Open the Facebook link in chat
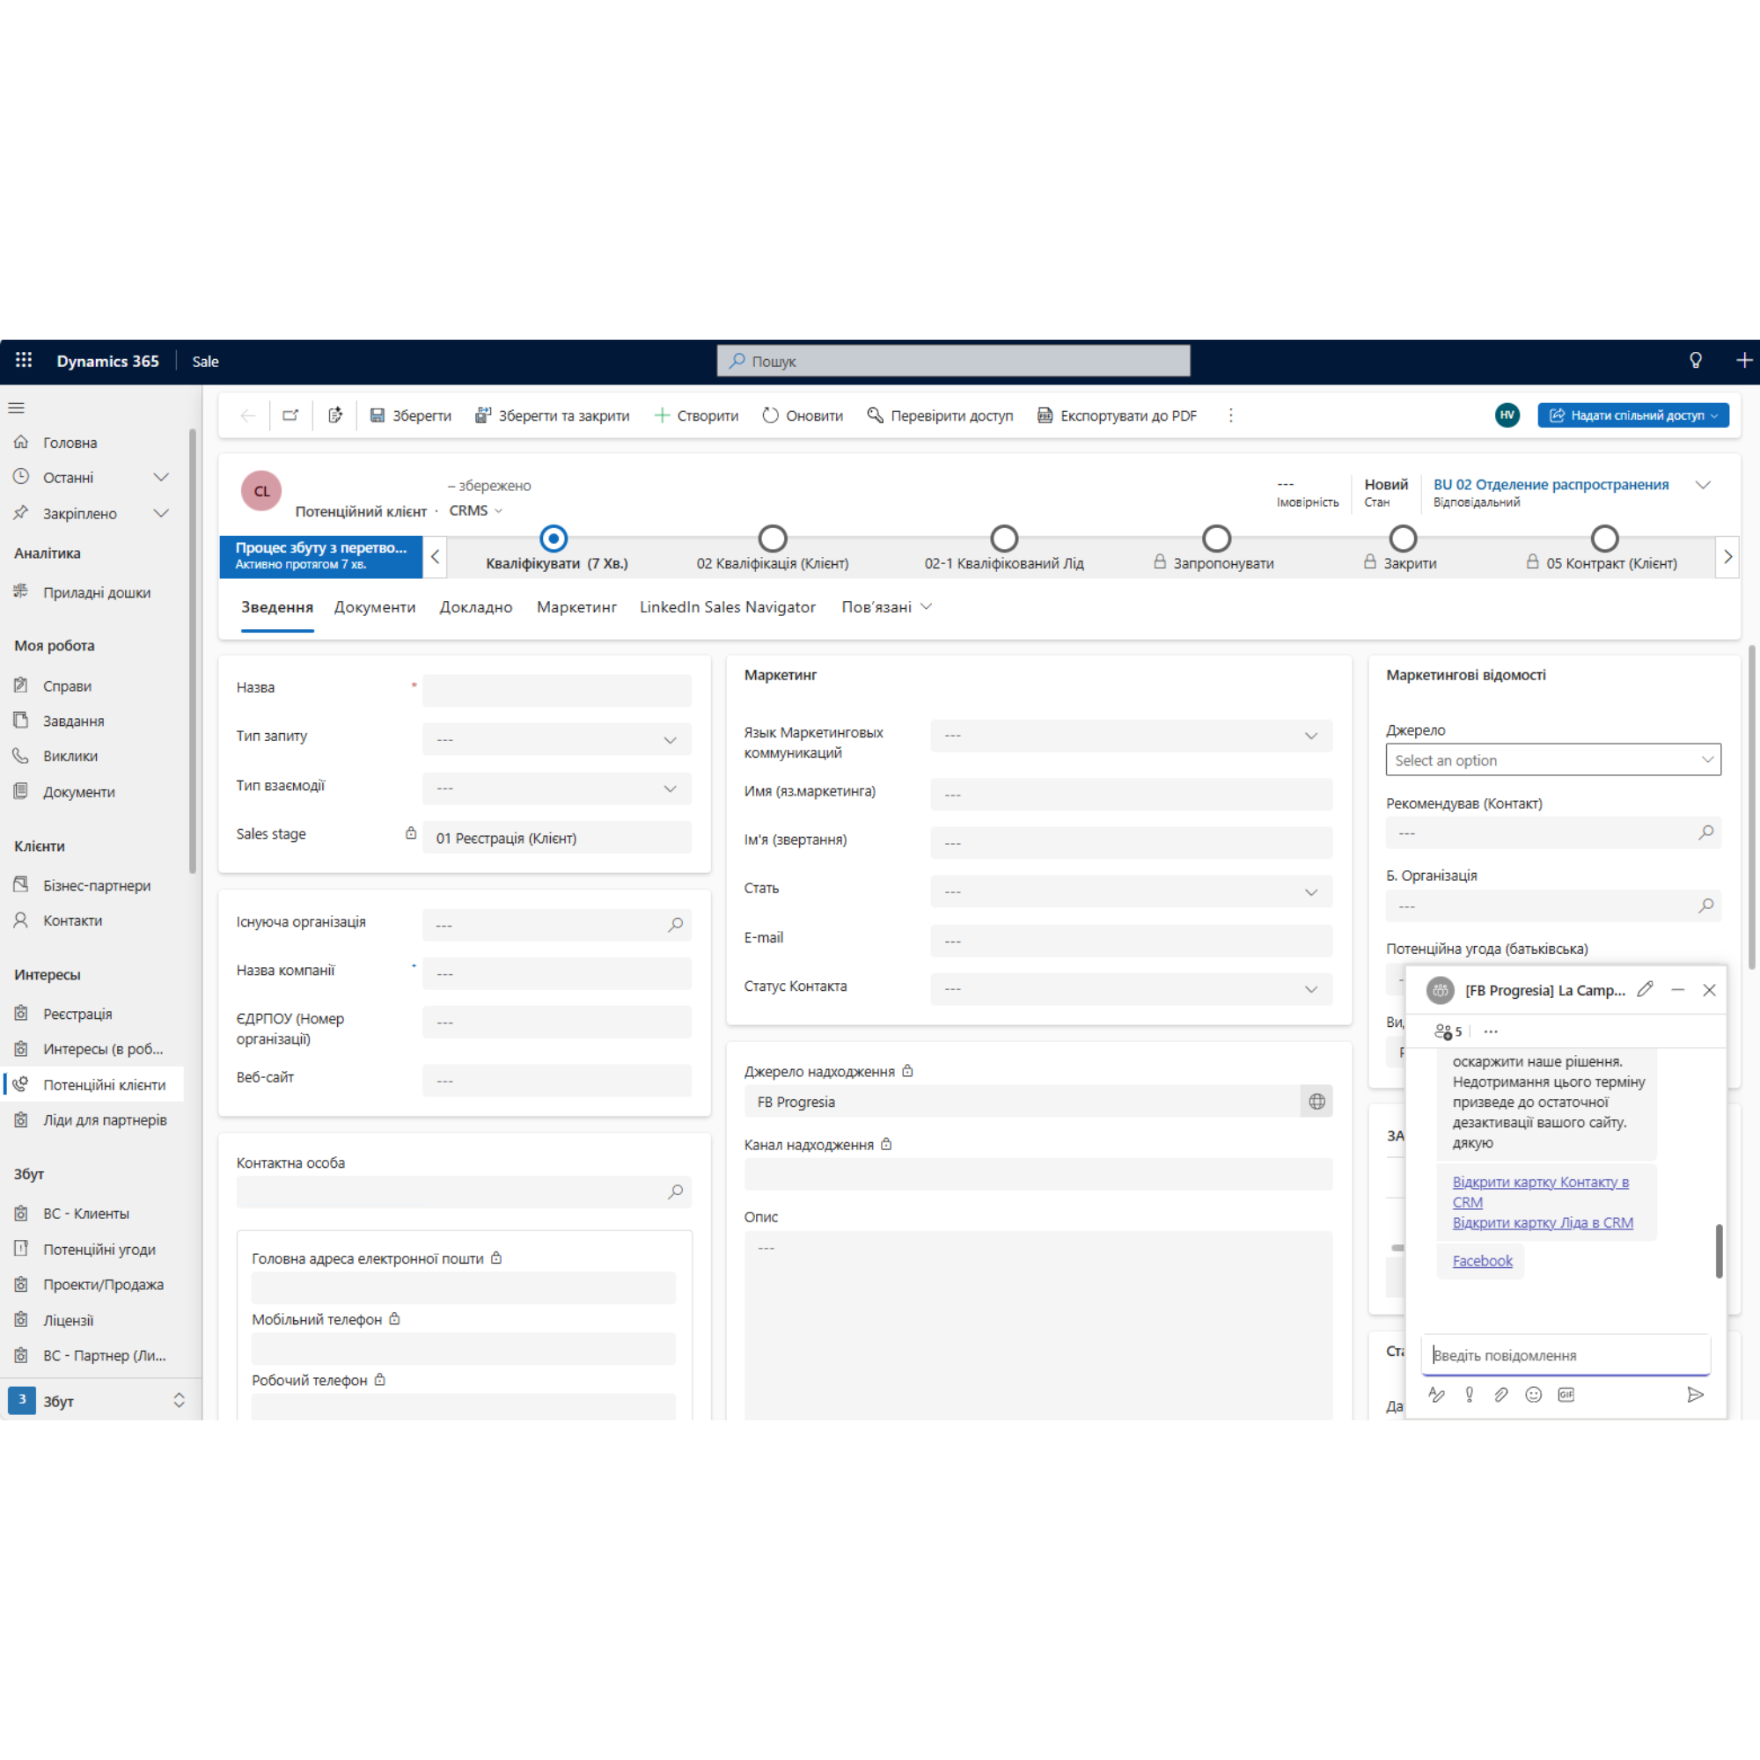 [1481, 1261]
